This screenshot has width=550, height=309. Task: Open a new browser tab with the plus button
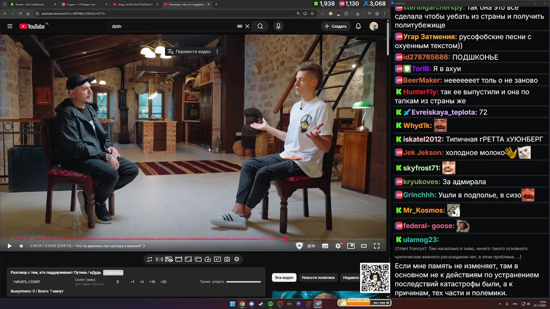pos(216,4)
